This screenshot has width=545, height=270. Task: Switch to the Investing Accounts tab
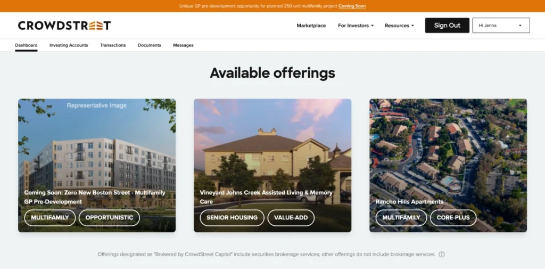coord(69,45)
